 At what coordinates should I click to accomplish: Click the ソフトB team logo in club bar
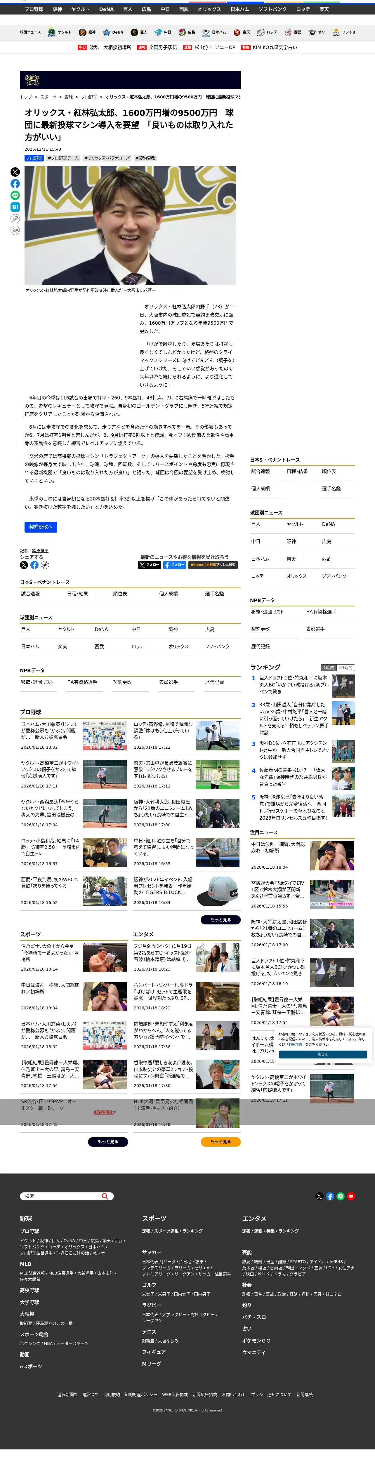[x=336, y=32]
